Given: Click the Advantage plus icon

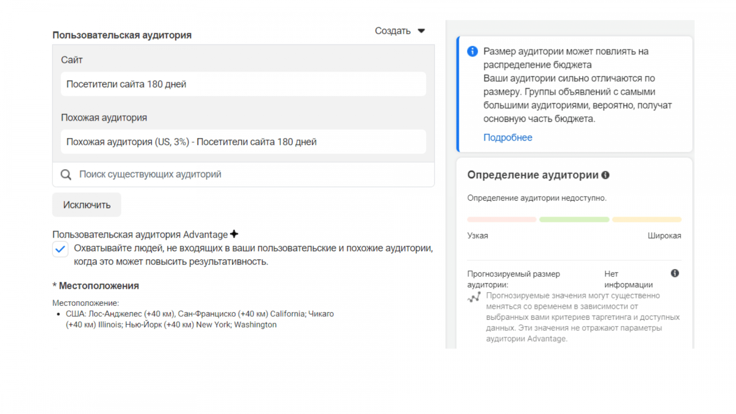Looking at the screenshot, I should (234, 234).
